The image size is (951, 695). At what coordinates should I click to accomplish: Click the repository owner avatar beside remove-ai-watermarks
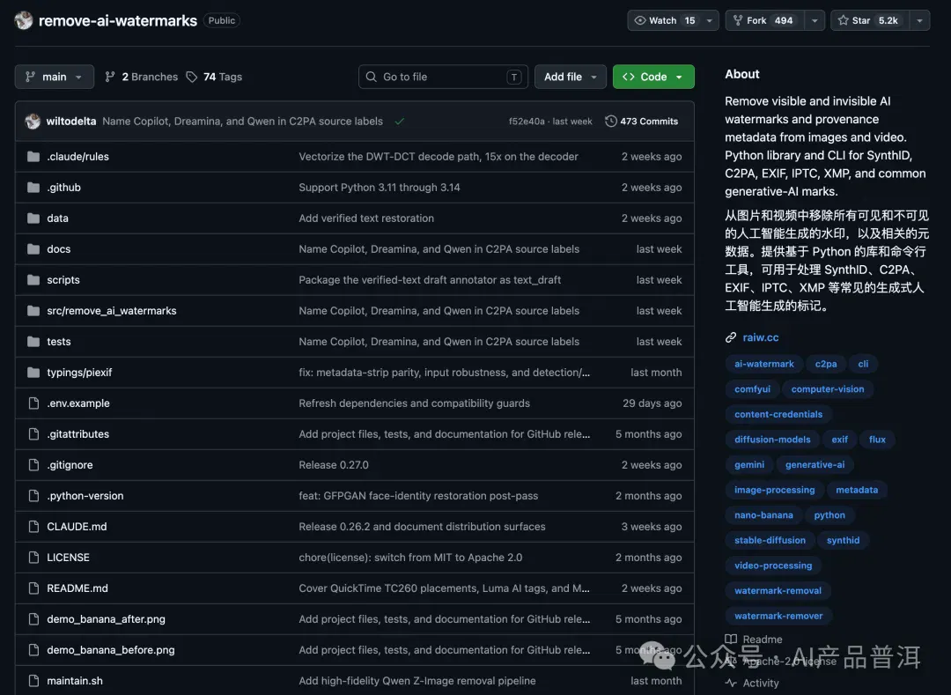click(24, 20)
